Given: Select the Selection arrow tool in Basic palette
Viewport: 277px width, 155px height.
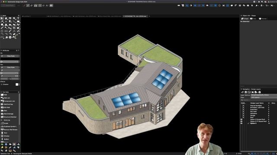Looking at the screenshot, I should (2, 18).
